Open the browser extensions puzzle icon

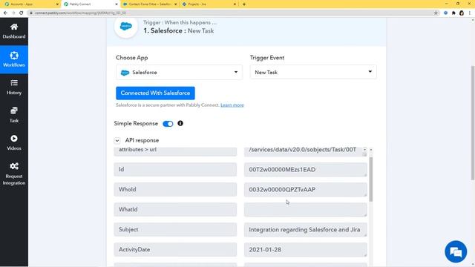tap(453, 13)
